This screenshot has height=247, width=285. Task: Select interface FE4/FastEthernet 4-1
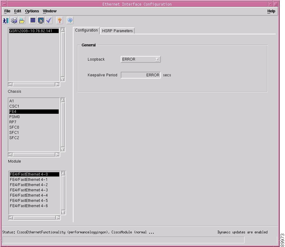tap(34, 180)
